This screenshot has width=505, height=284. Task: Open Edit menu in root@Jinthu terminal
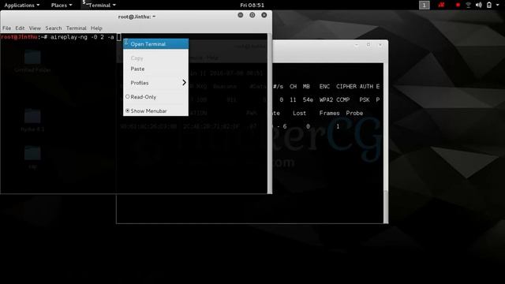tap(20, 28)
